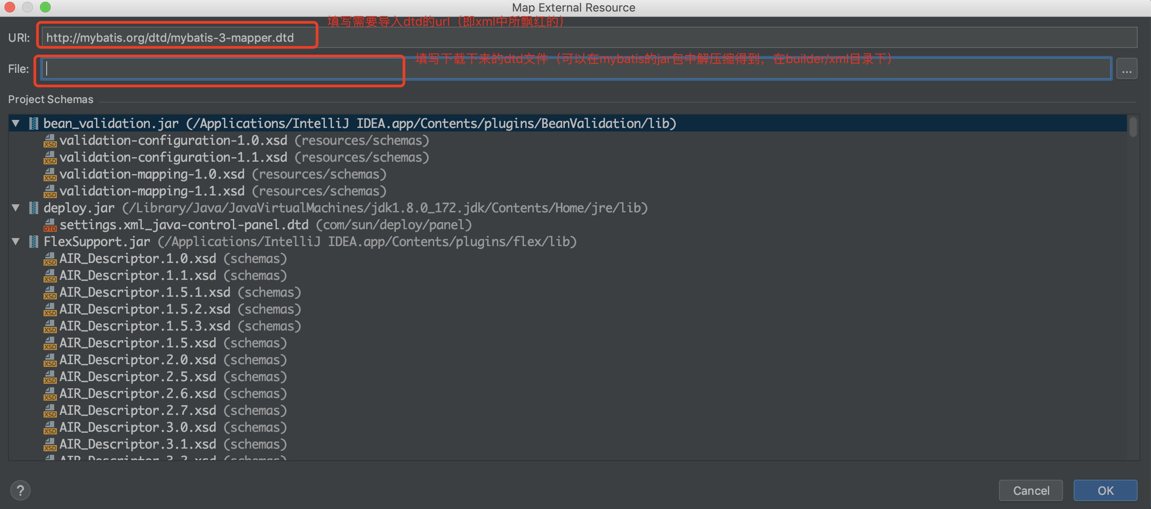Screen dimensions: 1151x509
Task: Collapse the bean_validation.jar tree node
Action: (16, 123)
